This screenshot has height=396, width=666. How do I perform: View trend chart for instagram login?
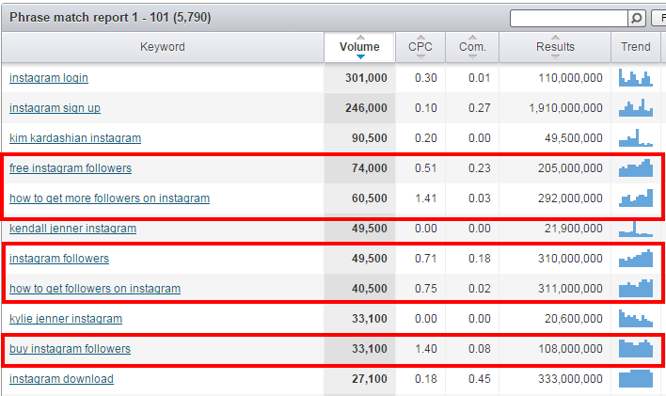(x=635, y=78)
